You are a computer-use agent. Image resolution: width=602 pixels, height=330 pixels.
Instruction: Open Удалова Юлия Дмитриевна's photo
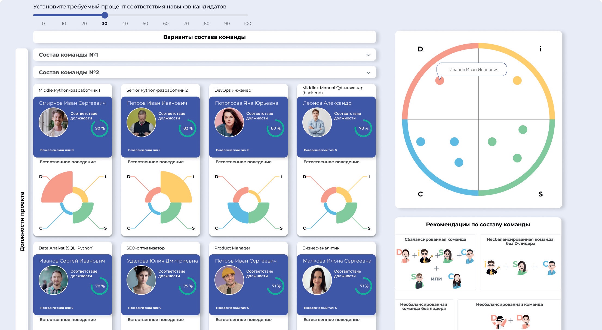[x=141, y=280]
